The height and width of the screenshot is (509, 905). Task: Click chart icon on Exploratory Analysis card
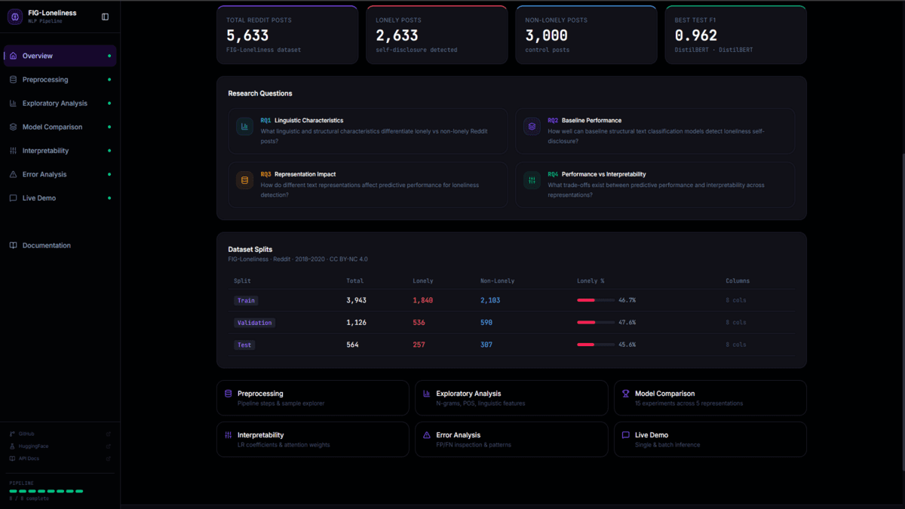[427, 394]
